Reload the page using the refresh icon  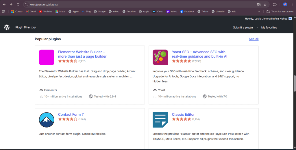(18, 5)
